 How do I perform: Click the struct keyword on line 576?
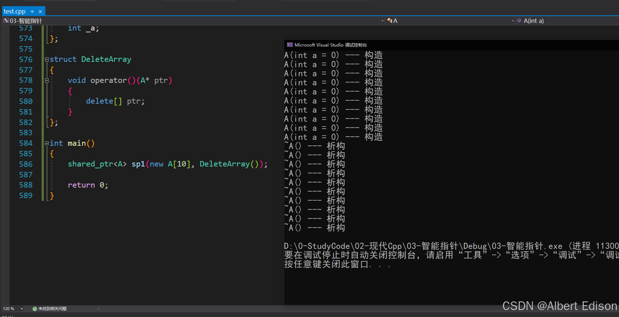pyautogui.click(x=63, y=59)
